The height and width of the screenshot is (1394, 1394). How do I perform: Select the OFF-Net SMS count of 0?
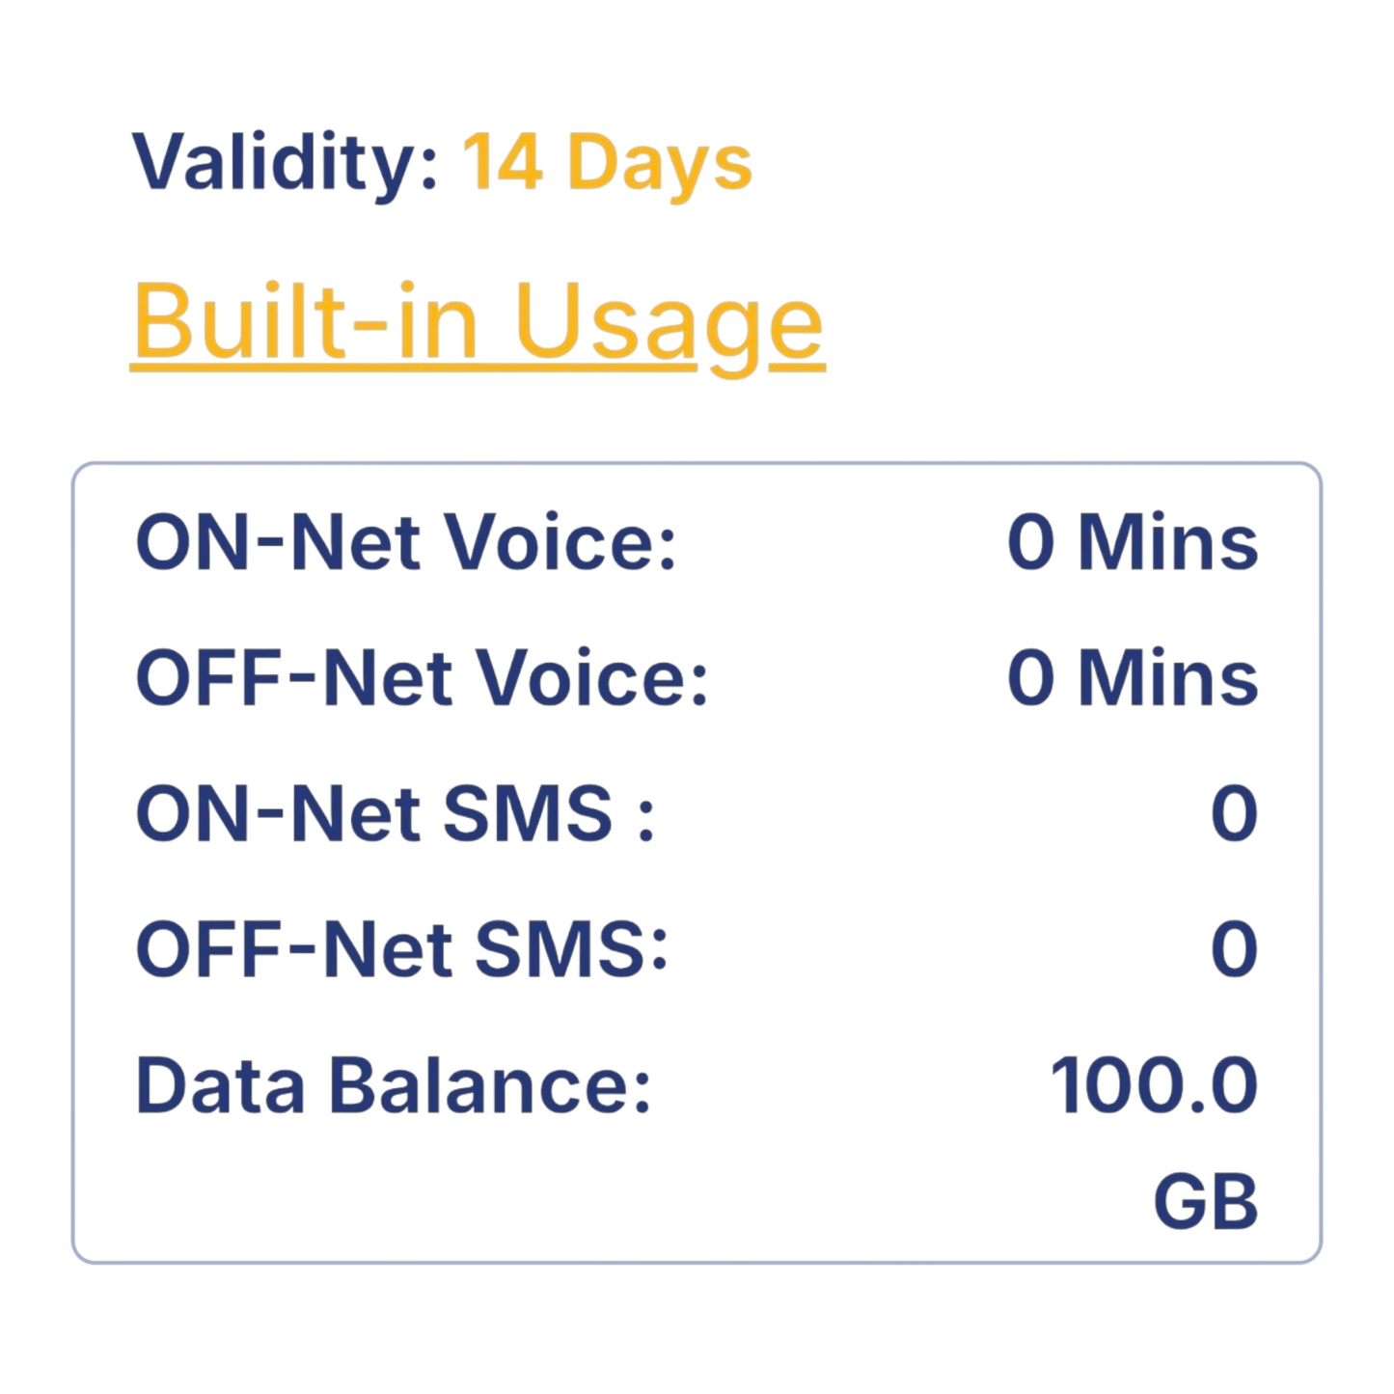click(x=1234, y=949)
